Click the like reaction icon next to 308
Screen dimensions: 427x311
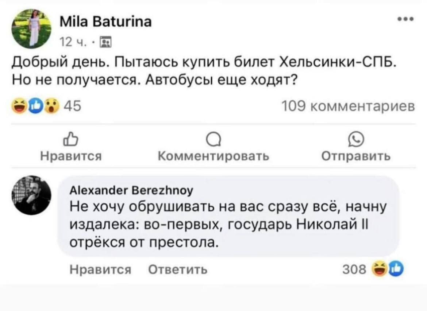(397, 268)
